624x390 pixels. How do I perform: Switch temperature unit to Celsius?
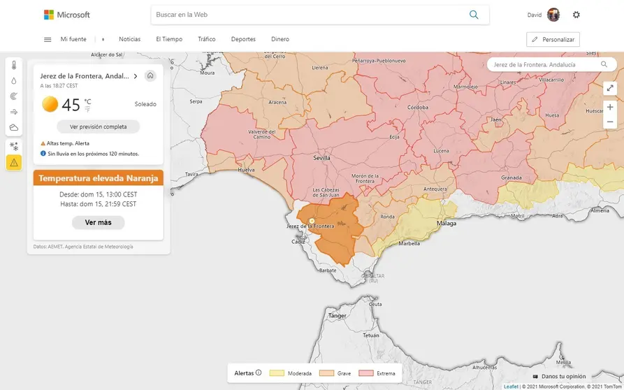pos(87,101)
